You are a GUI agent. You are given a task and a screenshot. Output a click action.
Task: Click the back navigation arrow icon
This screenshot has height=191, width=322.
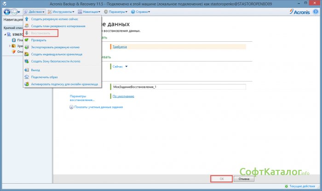pos(7,11)
